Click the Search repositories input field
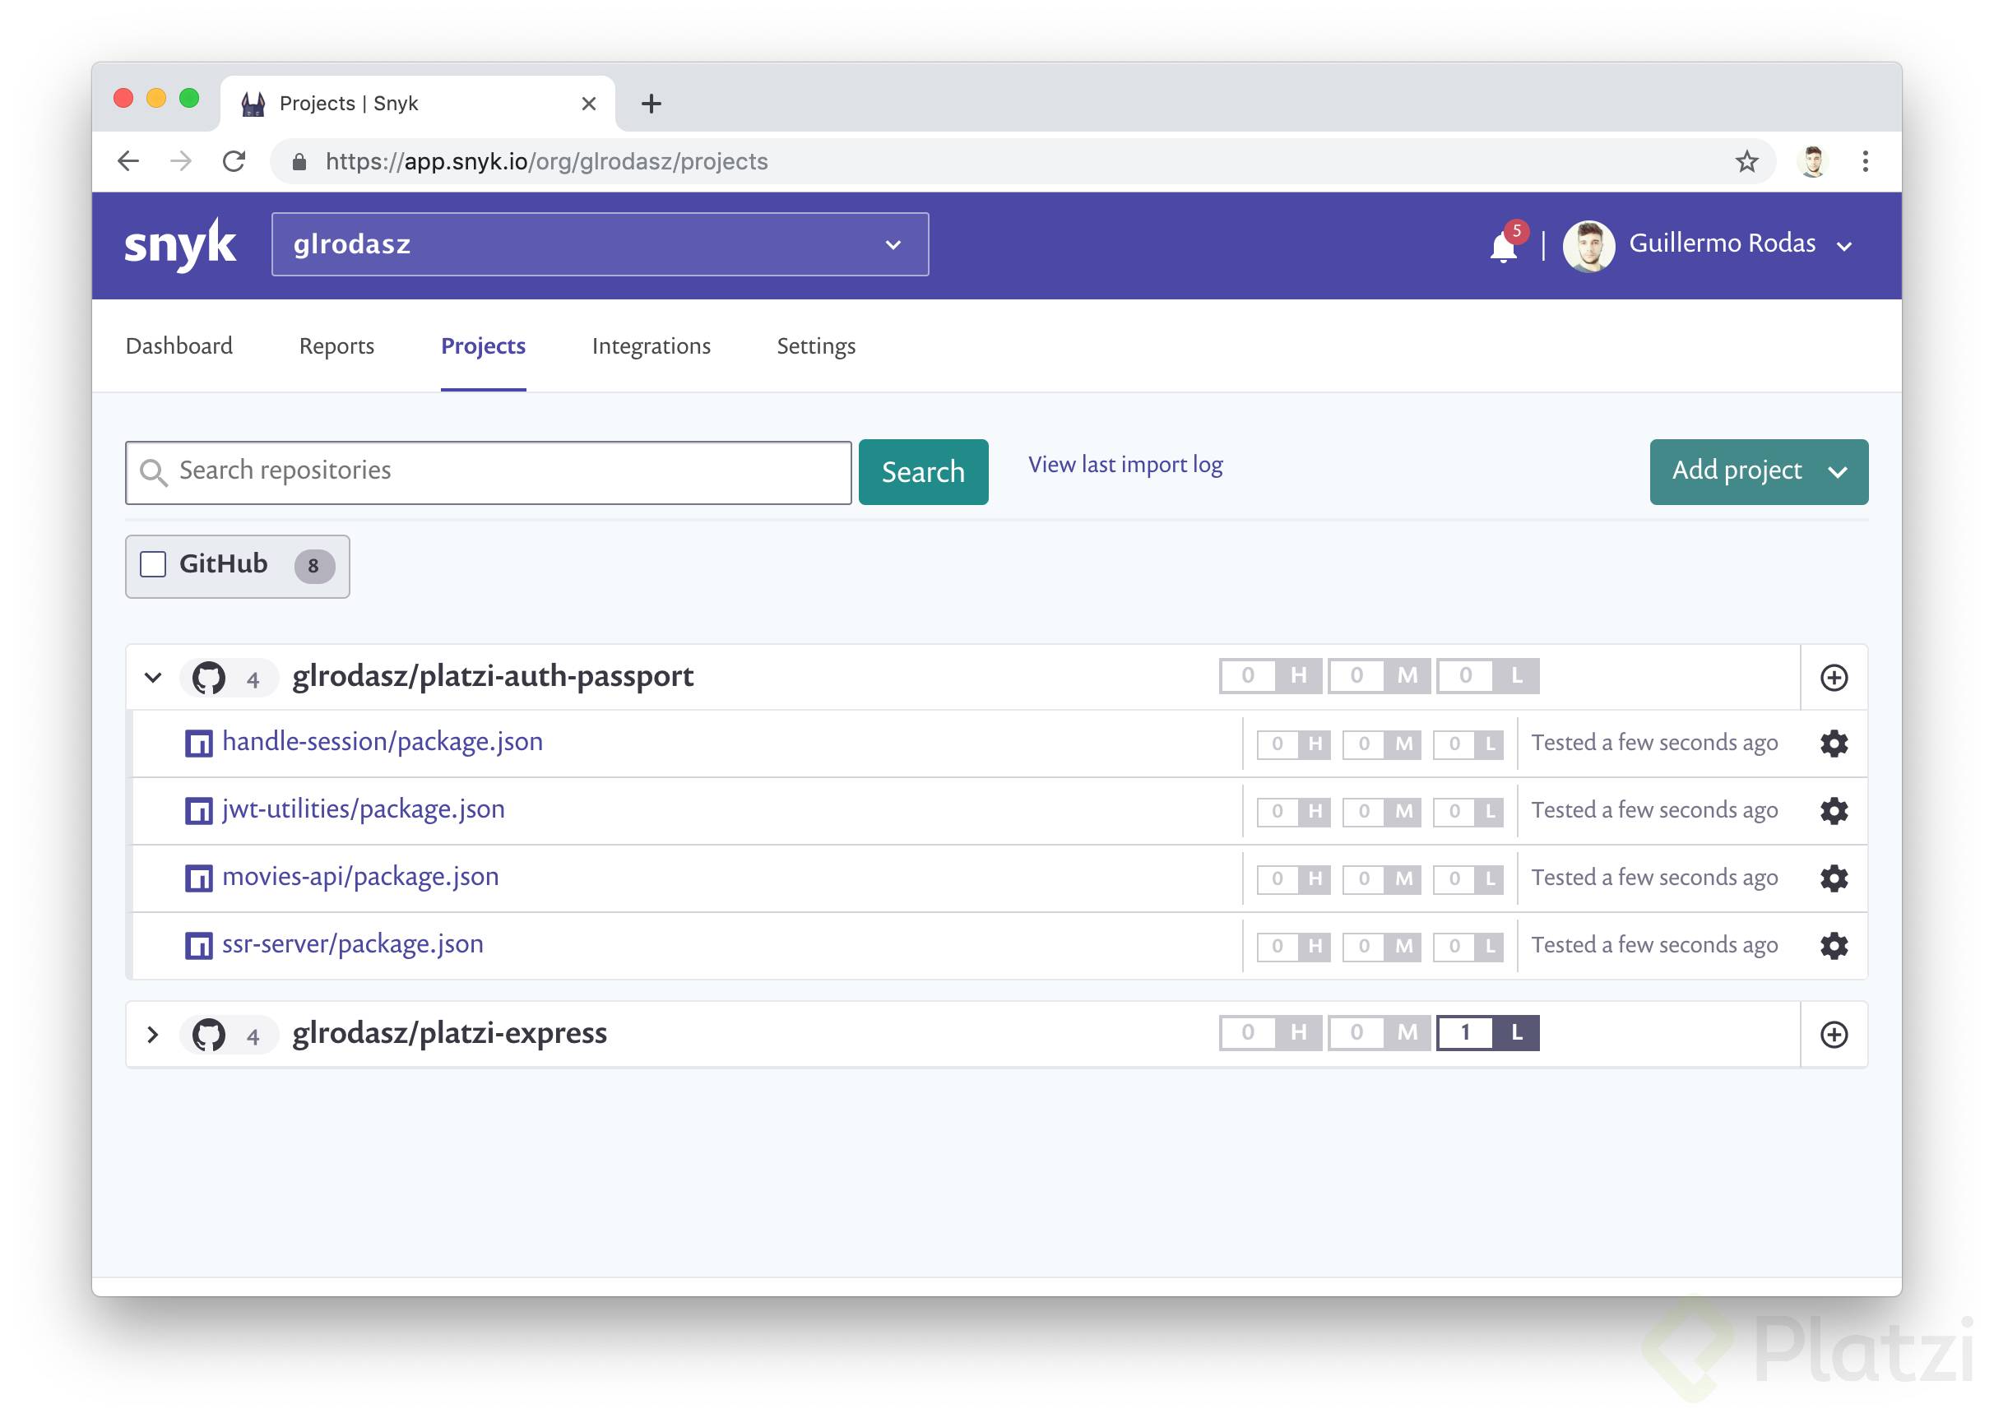This screenshot has width=1994, height=1418. [x=488, y=472]
